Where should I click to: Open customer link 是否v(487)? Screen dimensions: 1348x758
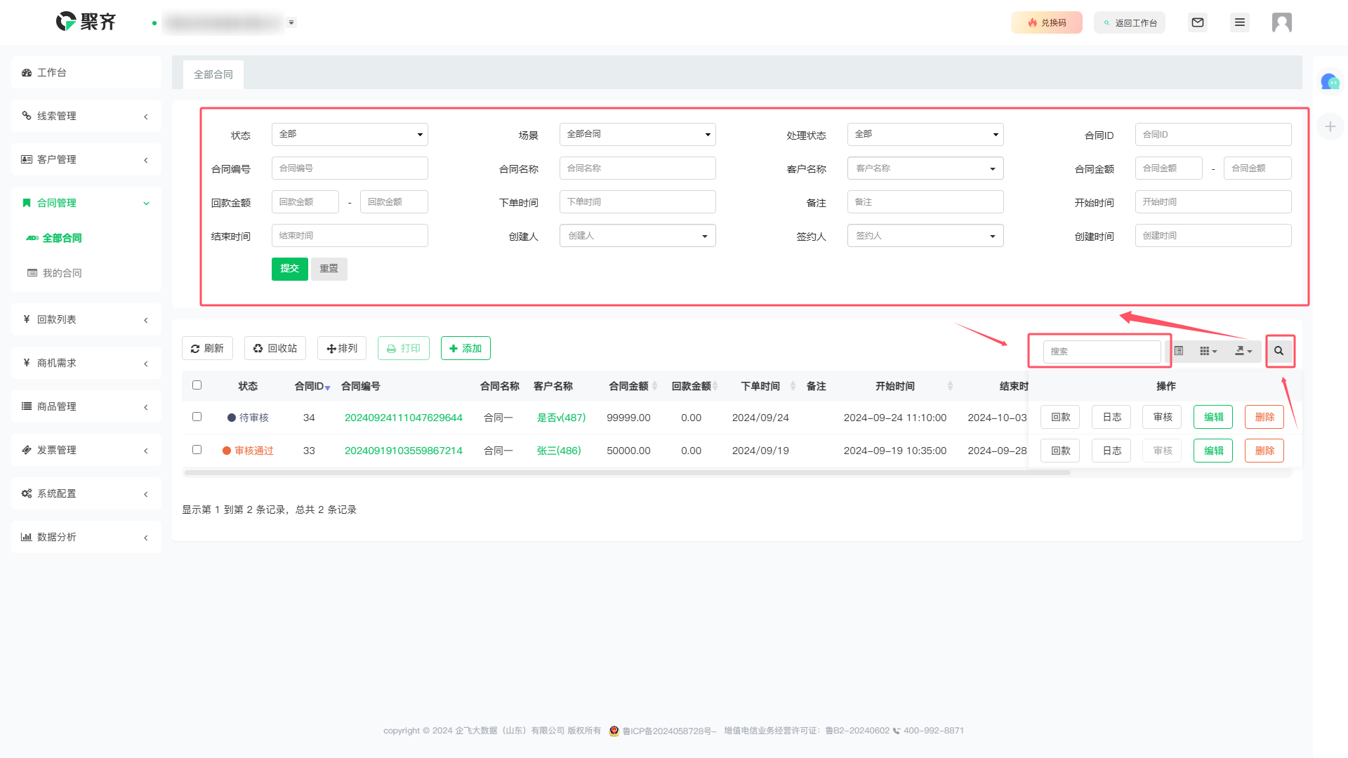tap(561, 418)
